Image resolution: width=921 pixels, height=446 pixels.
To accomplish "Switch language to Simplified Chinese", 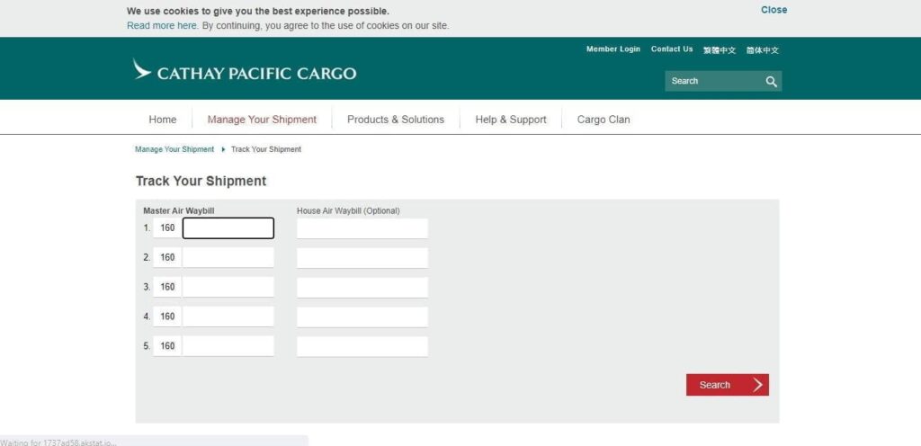I will (x=763, y=50).
